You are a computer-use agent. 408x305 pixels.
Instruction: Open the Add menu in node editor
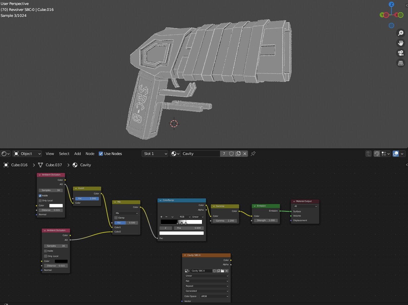77,154
